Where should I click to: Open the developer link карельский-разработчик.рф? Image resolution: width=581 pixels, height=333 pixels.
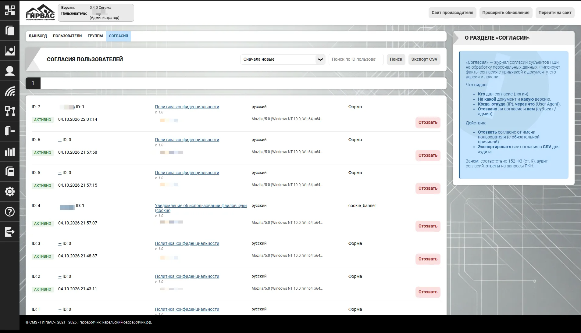[127, 322]
